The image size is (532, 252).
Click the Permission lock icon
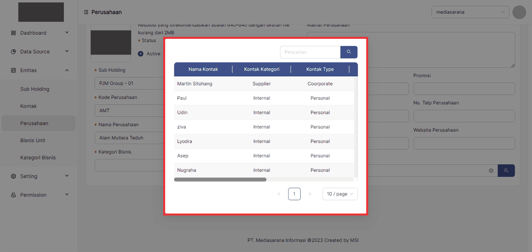coord(13,195)
